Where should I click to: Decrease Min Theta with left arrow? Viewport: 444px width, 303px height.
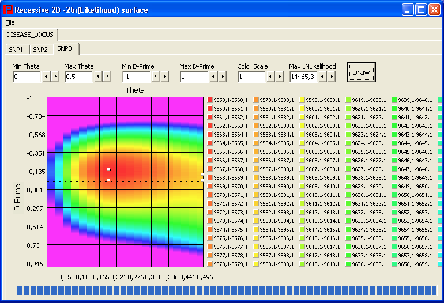click(46, 77)
